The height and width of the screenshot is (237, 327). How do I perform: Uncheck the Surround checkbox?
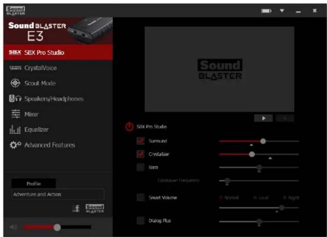click(x=141, y=141)
